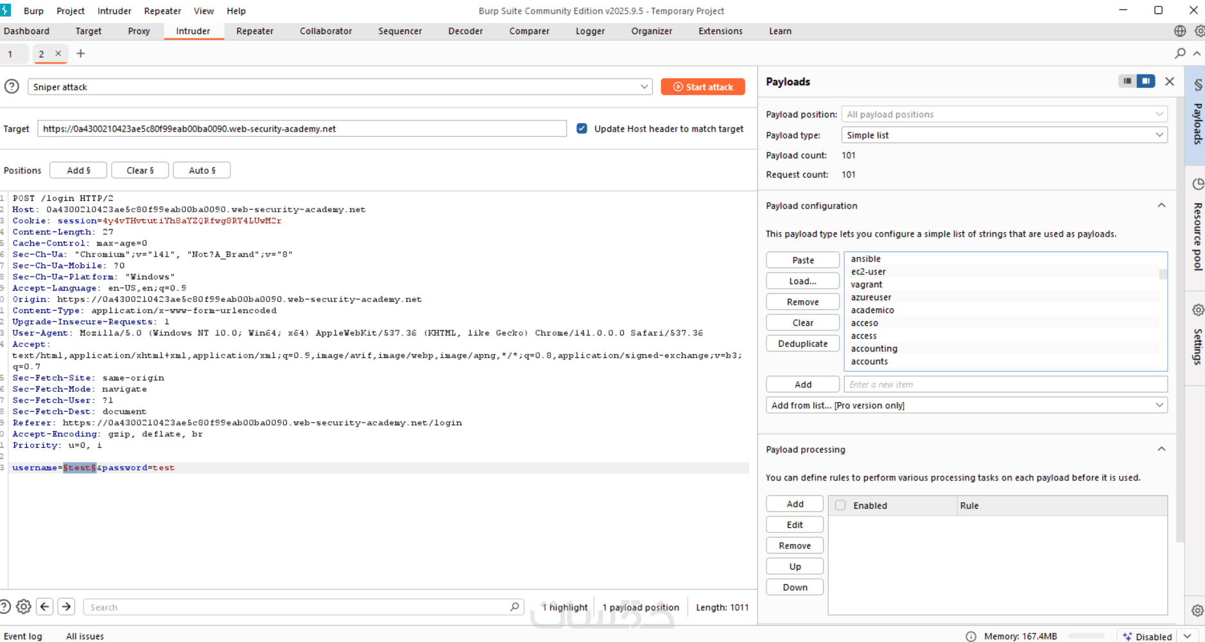Collapse the Payload configuration section
Screen dimensions: 1205x642
click(x=1161, y=205)
